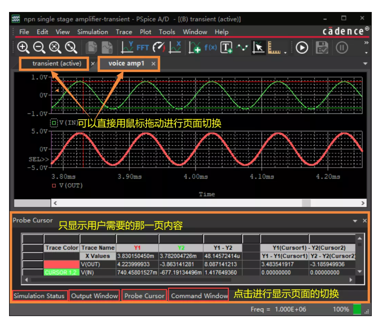Switch to Command Window tab

[199, 296]
